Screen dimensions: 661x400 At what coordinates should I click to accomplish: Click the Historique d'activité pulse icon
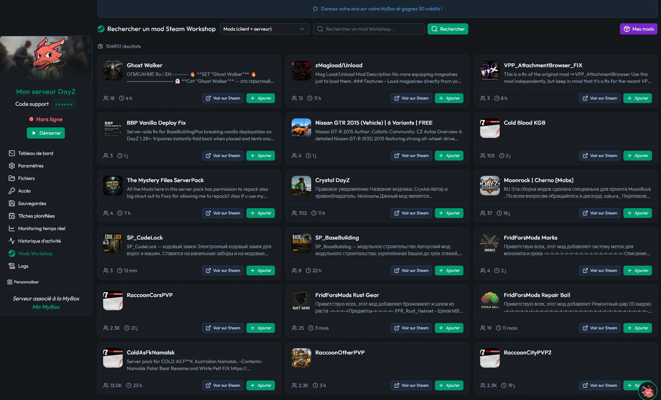pyautogui.click(x=12, y=241)
